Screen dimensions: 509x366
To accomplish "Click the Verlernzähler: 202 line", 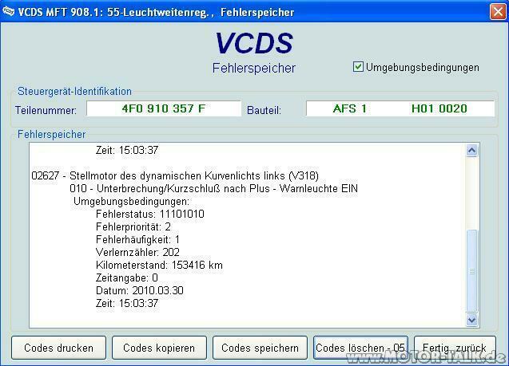I will pos(137,252).
